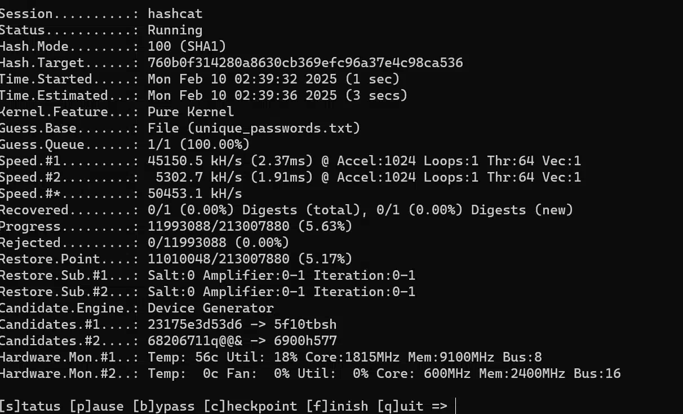
Task: Click the Speed.#1 45150.5 kH/s value
Action: pyautogui.click(x=194, y=161)
